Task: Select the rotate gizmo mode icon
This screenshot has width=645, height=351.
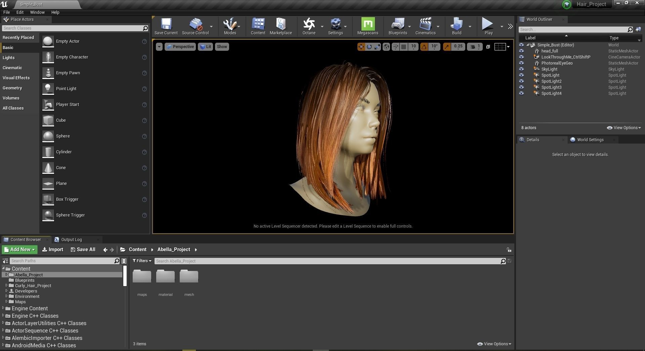Action: 369,47
